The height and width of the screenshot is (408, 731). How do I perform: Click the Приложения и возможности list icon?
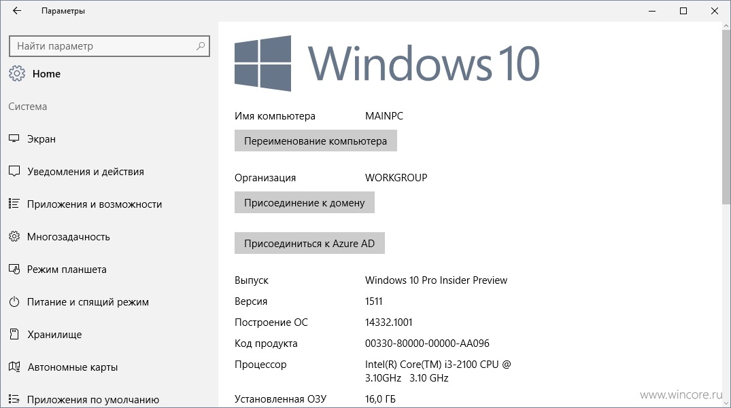[14, 204]
